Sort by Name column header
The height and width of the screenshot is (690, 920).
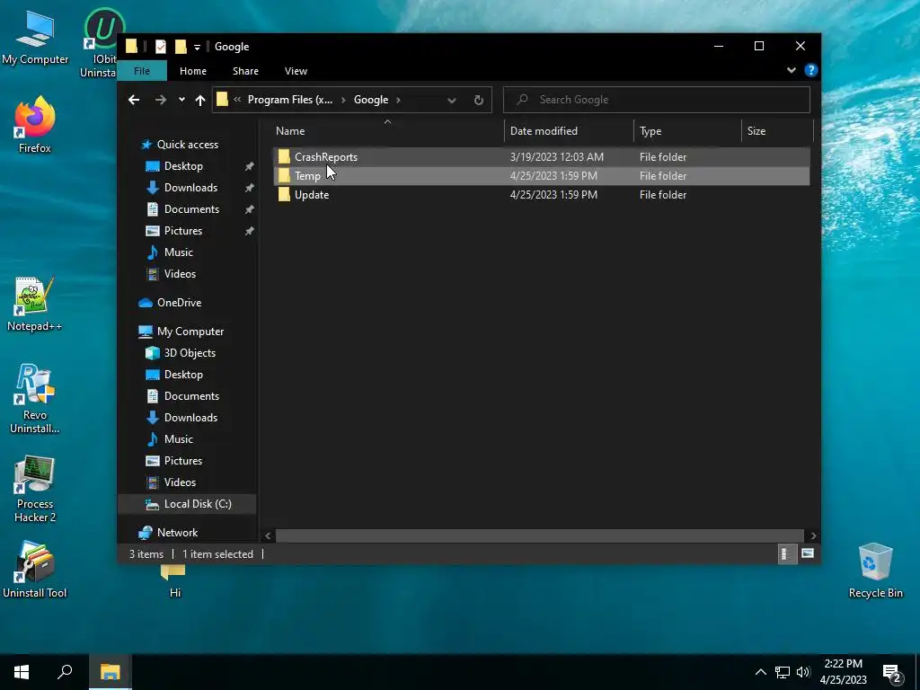coord(387,131)
